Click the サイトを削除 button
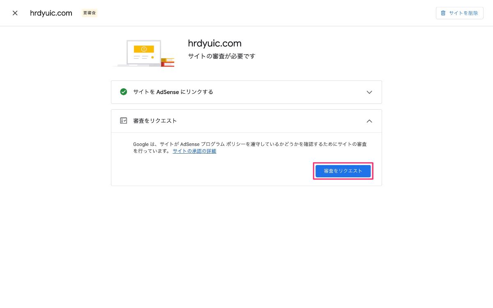 pos(459,13)
